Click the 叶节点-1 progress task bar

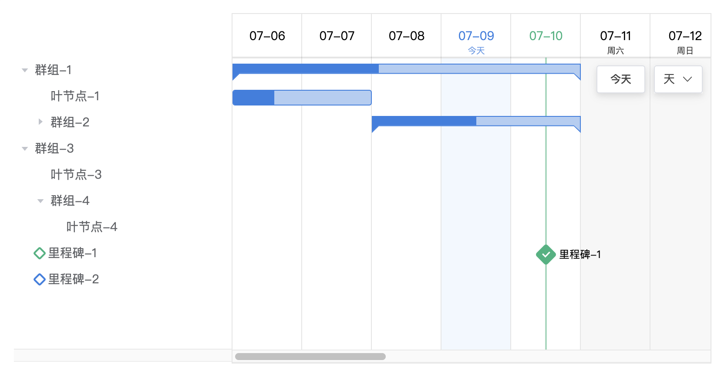pyautogui.click(x=302, y=98)
